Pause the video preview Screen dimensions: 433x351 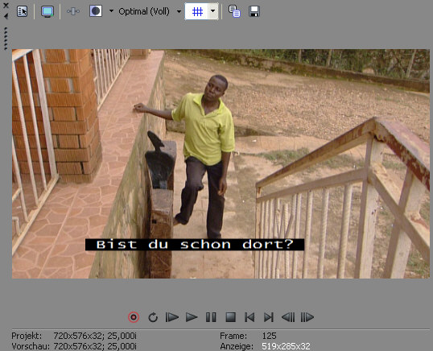[211, 317]
